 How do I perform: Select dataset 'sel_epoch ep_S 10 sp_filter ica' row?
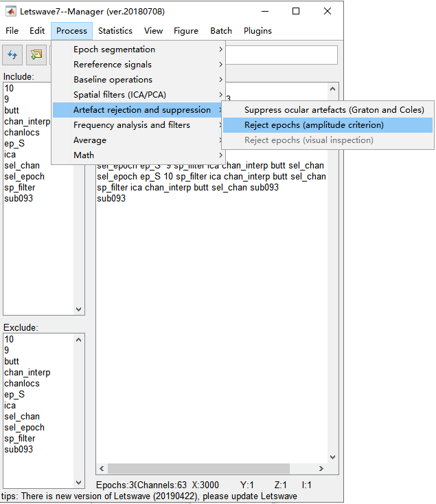[211, 177]
